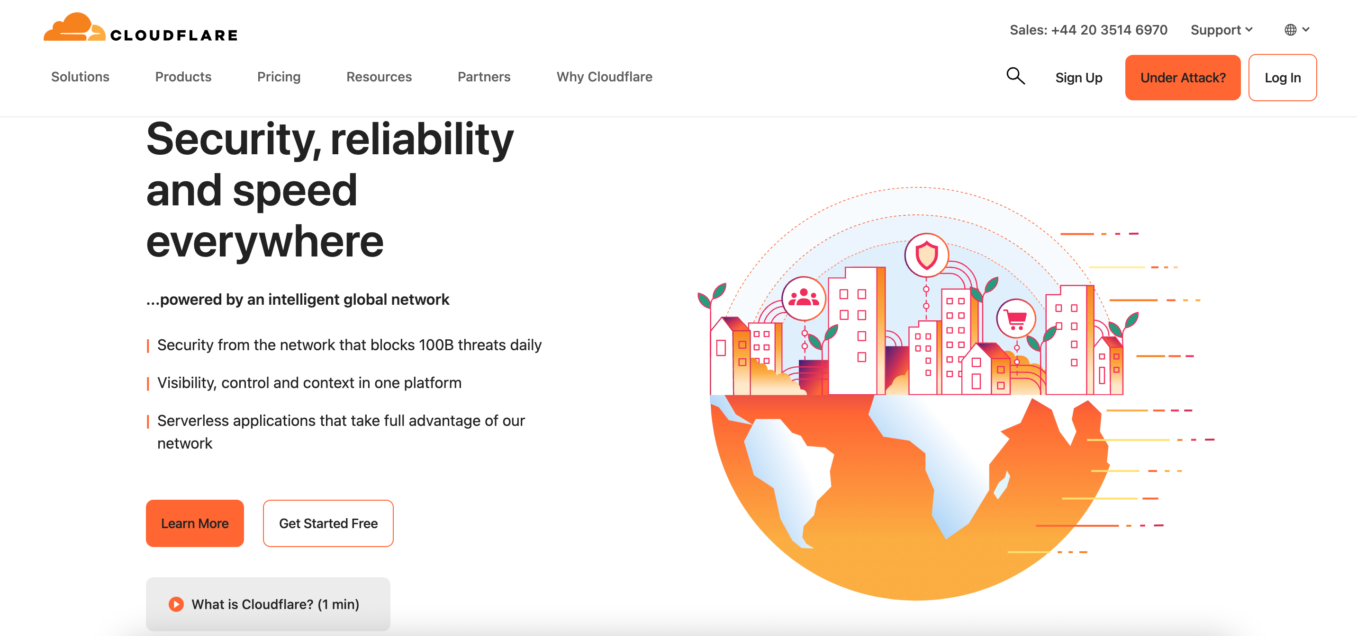Click the Get Started Free button
Screen dimensions: 1357x636
click(x=327, y=523)
